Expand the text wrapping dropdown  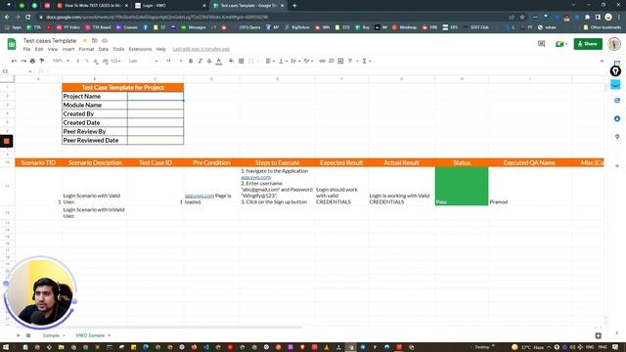pyautogui.click(x=295, y=61)
